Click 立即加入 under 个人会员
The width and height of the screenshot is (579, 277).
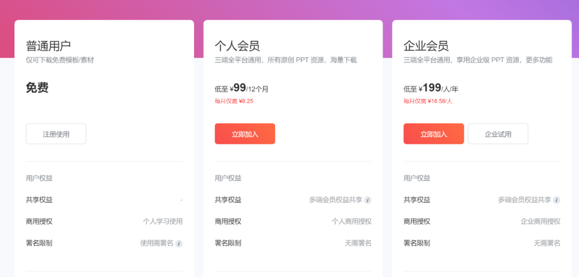tap(245, 134)
